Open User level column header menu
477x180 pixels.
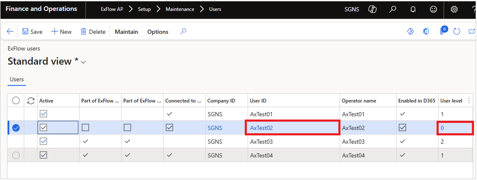(451, 101)
